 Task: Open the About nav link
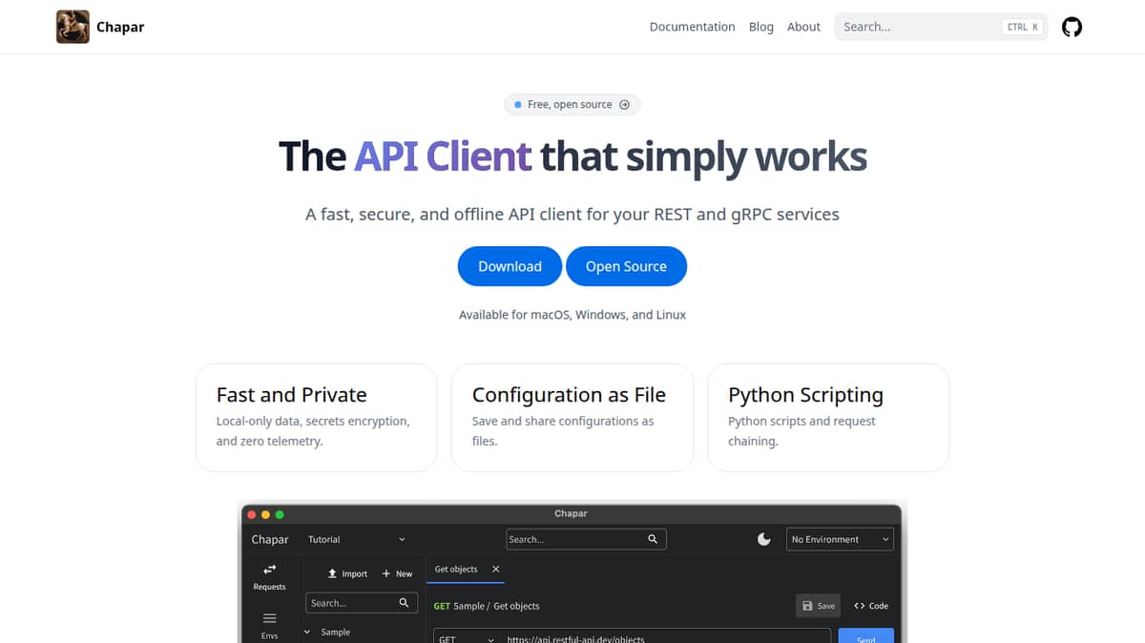(x=803, y=27)
